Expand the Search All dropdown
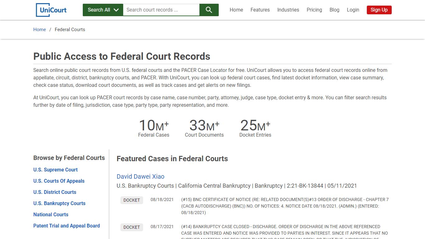Viewport: 425px width, 239px height. tap(103, 10)
